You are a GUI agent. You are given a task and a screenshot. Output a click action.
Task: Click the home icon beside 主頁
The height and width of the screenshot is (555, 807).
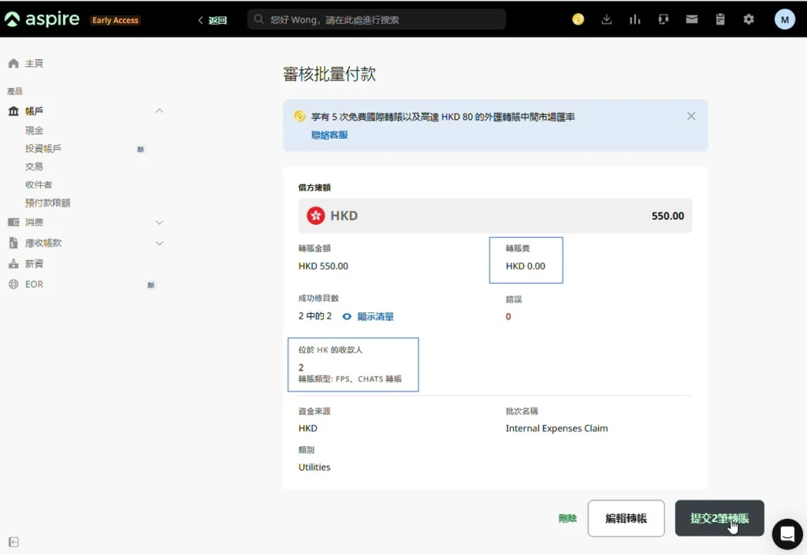[13, 63]
